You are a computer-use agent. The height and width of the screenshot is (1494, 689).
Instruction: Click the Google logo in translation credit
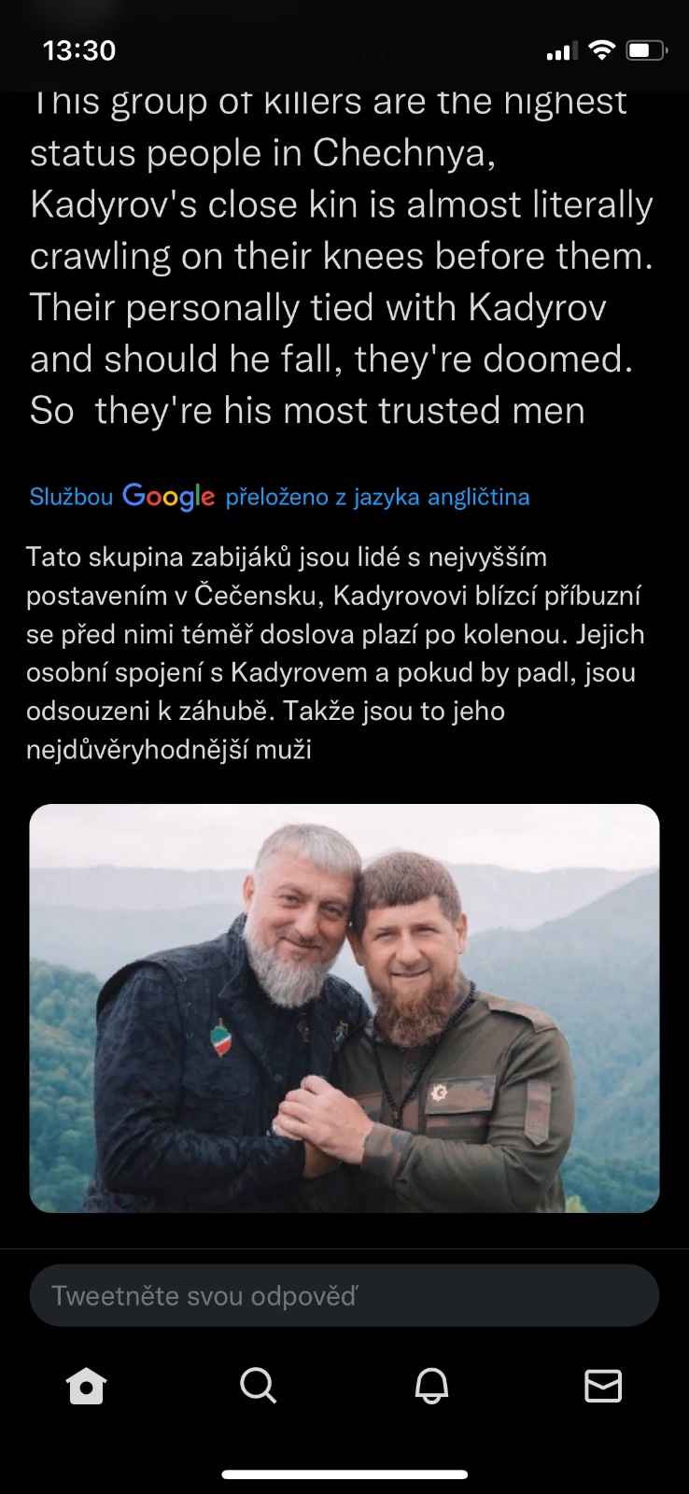[x=169, y=497]
